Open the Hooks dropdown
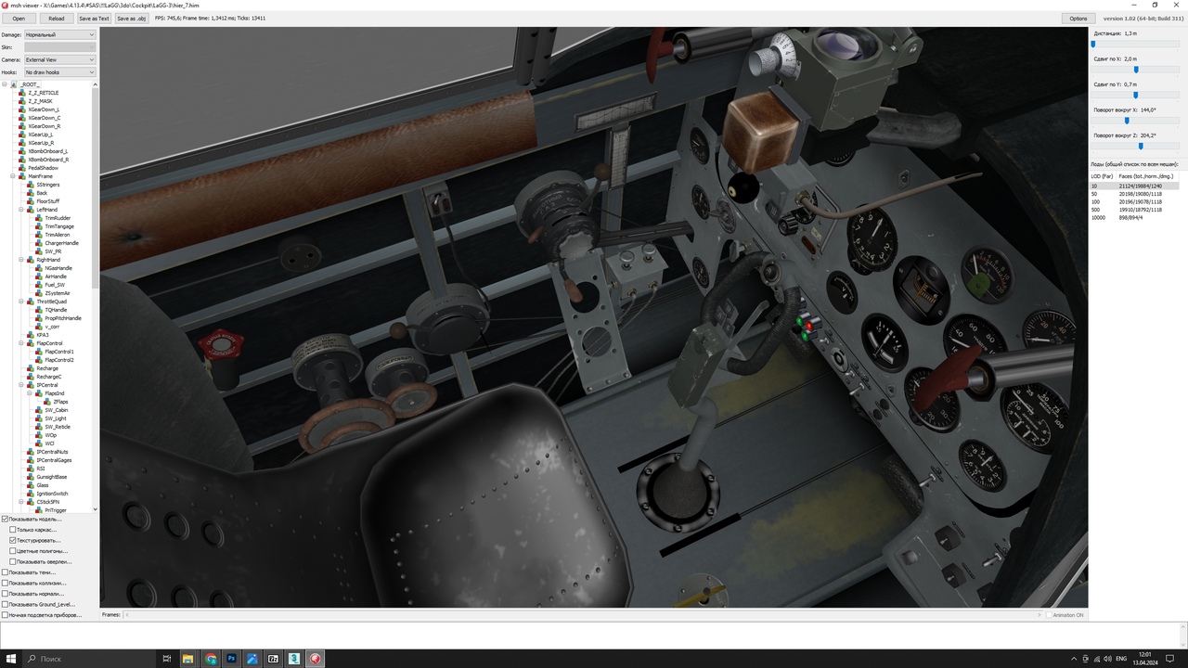 (59, 72)
